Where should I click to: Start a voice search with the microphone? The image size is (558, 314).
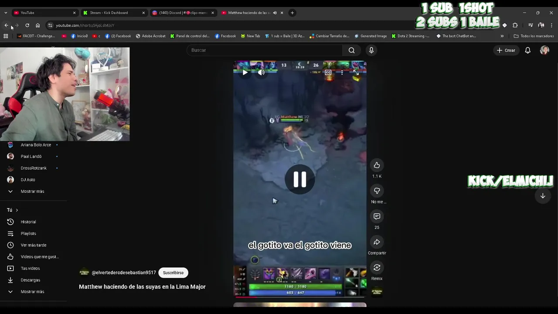371,50
